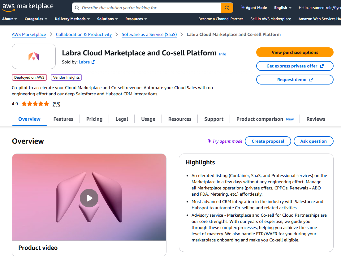
Task: Expand the Categories menu
Action: (36, 19)
